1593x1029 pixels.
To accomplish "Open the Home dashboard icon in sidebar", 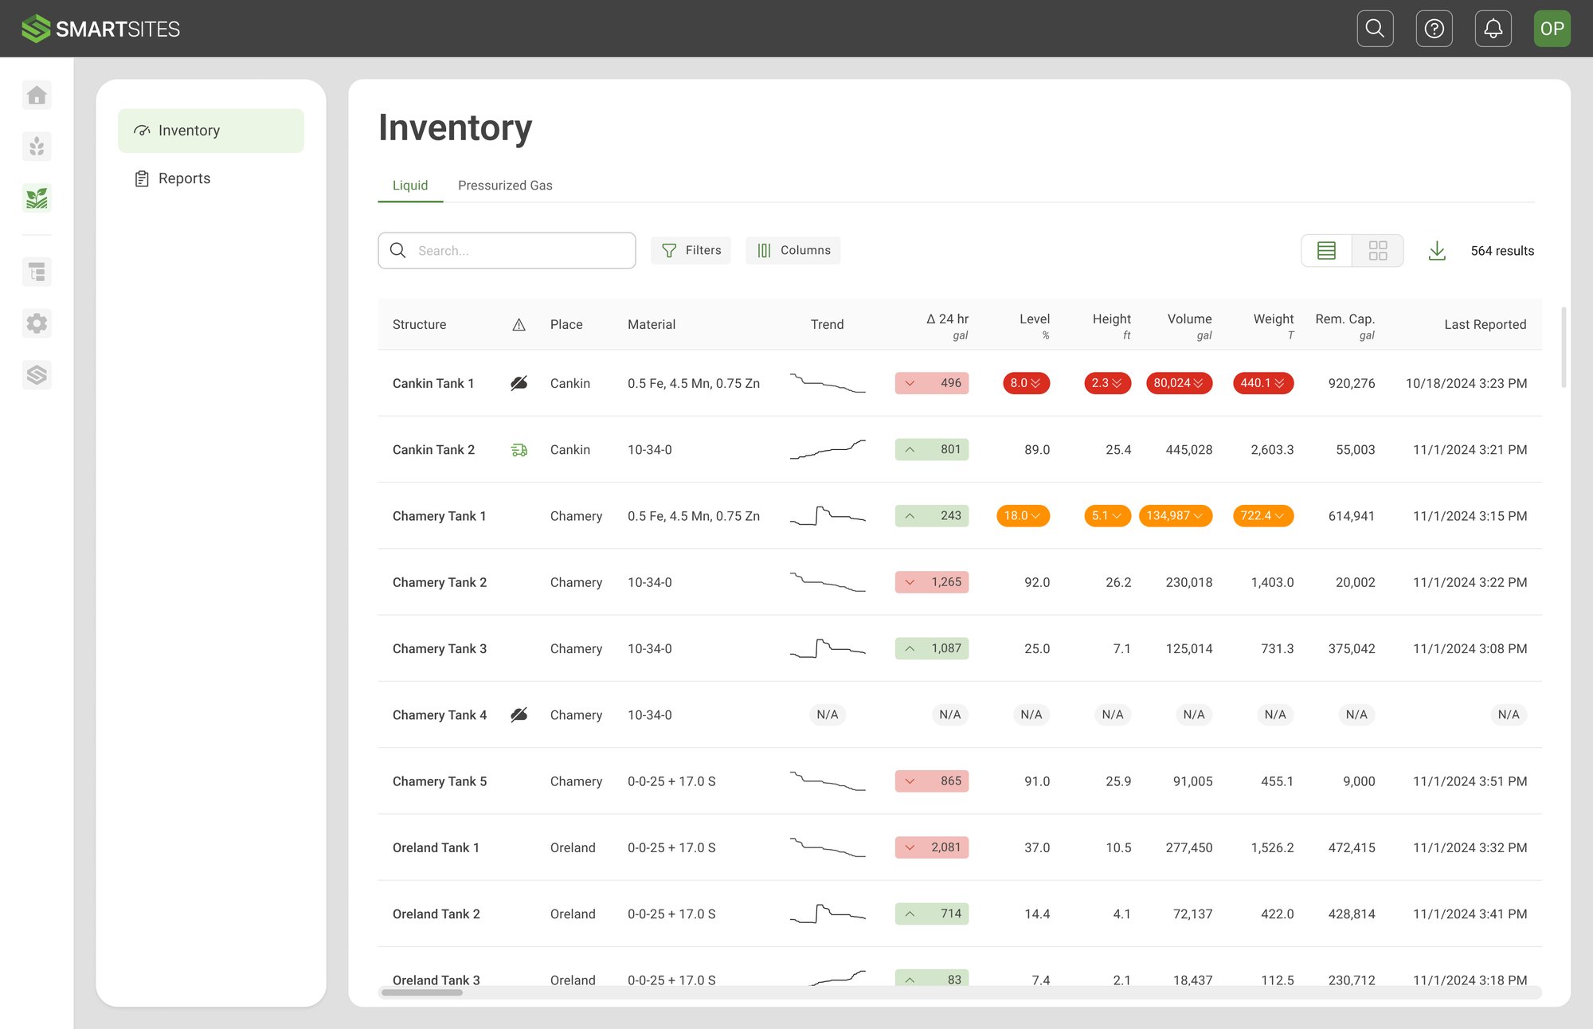I will pyautogui.click(x=37, y=95).
